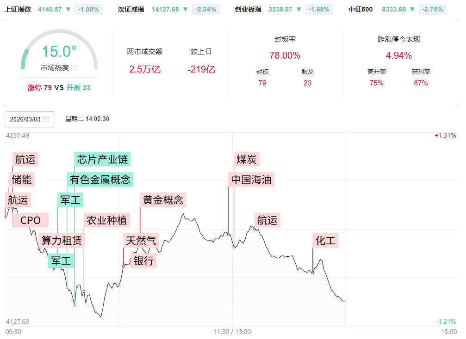This screenshot has width=466, height=339.
Task: Select the 有色金属概念 marker label
Action: click(100, 179)
